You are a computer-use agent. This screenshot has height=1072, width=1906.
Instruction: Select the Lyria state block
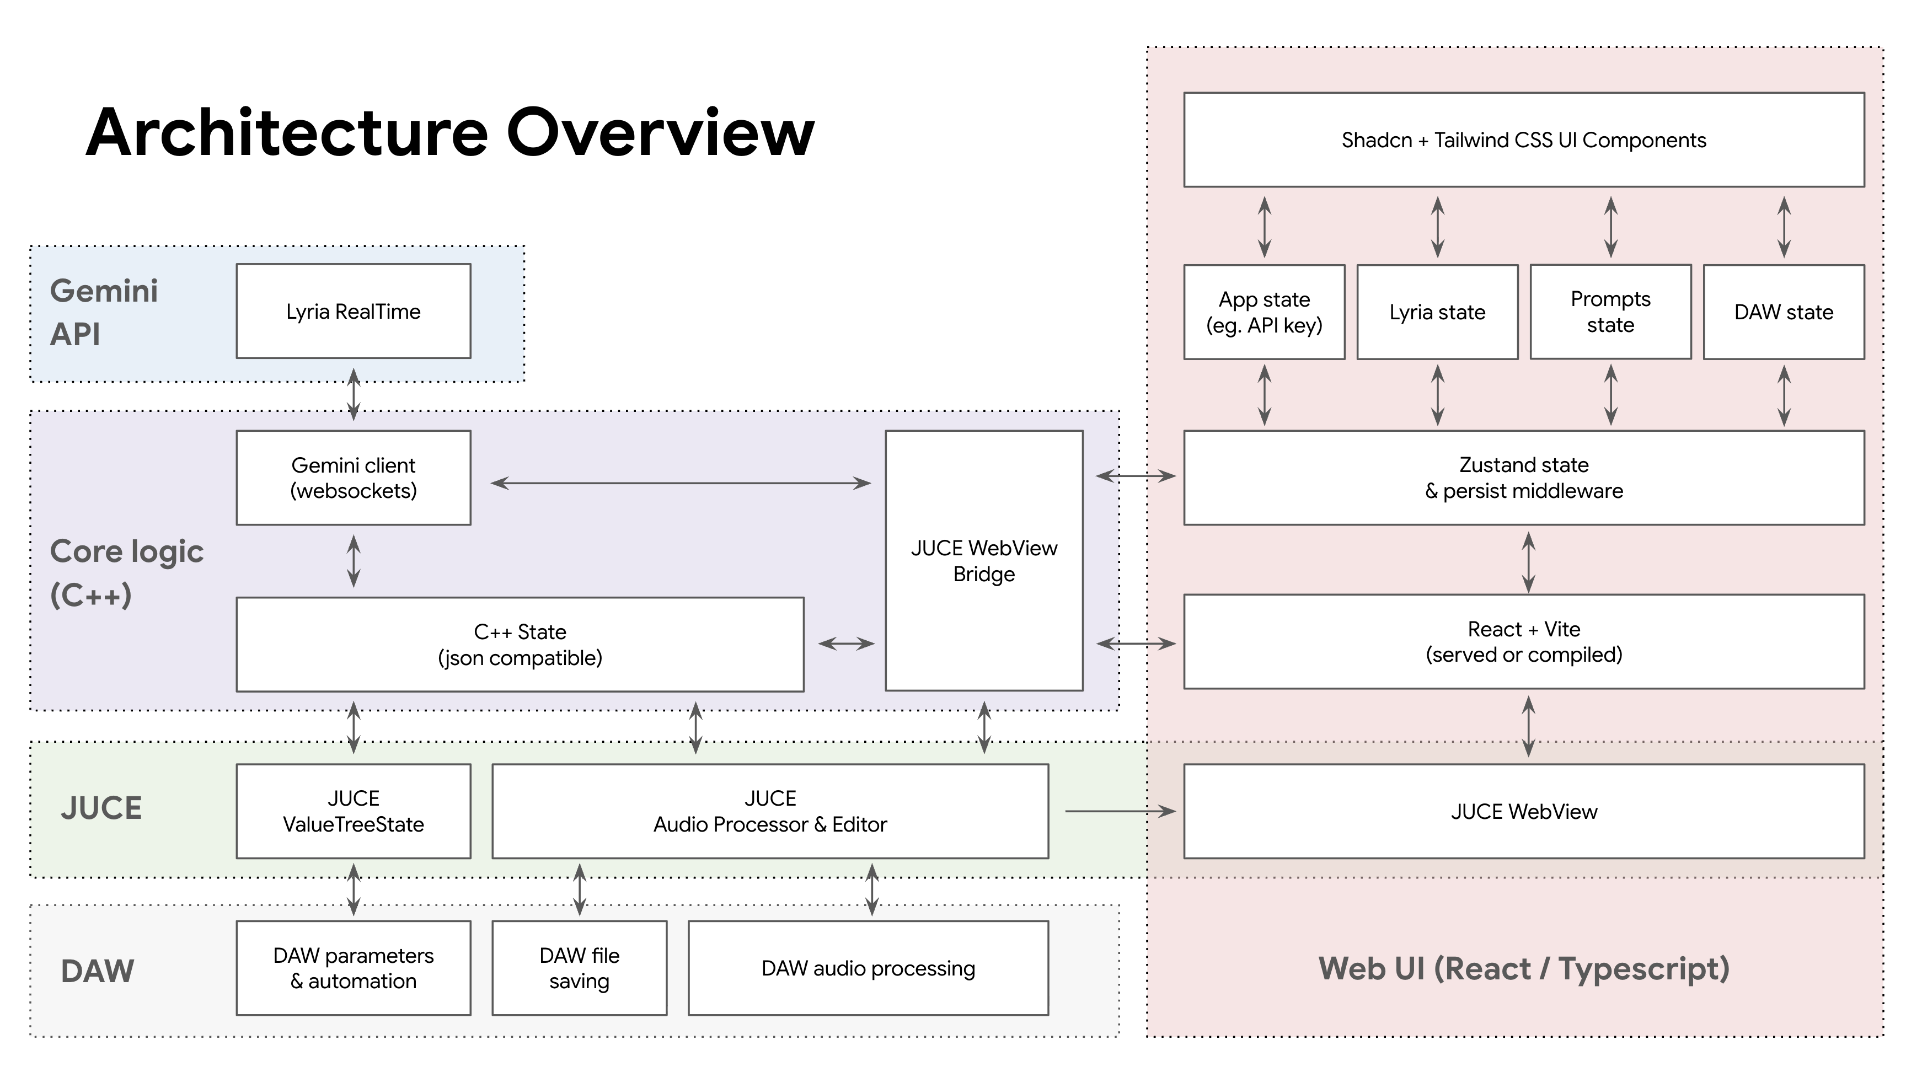coord(1437,312)
